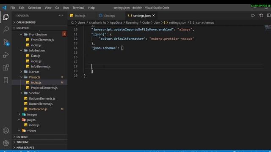Open index.js under FrontSection
The width and height of the screenshot is (271, 152).
(36, 45)
